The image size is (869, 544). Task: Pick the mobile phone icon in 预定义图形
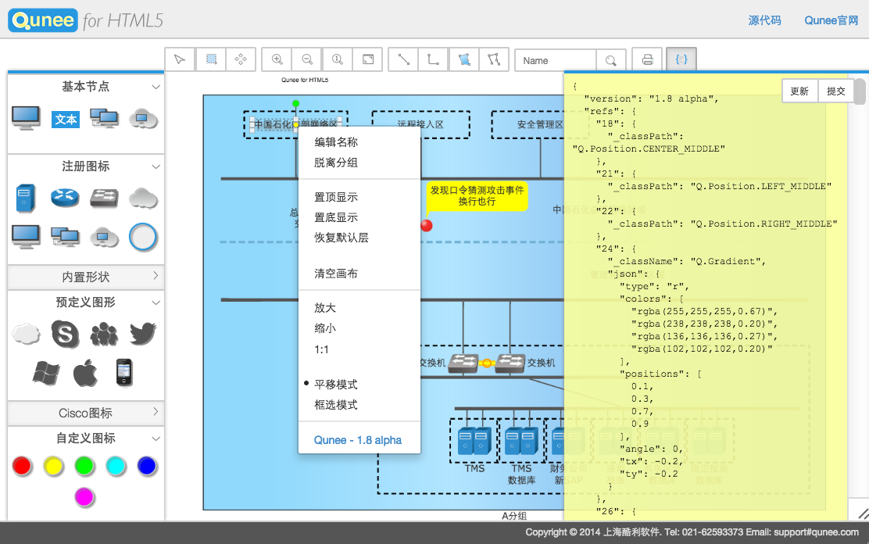click(124, 372)
